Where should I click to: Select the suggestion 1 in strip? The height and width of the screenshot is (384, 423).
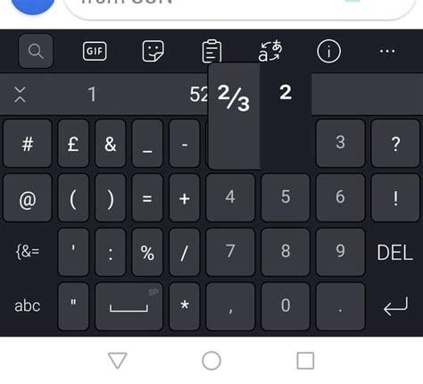[x=92, y=95]
